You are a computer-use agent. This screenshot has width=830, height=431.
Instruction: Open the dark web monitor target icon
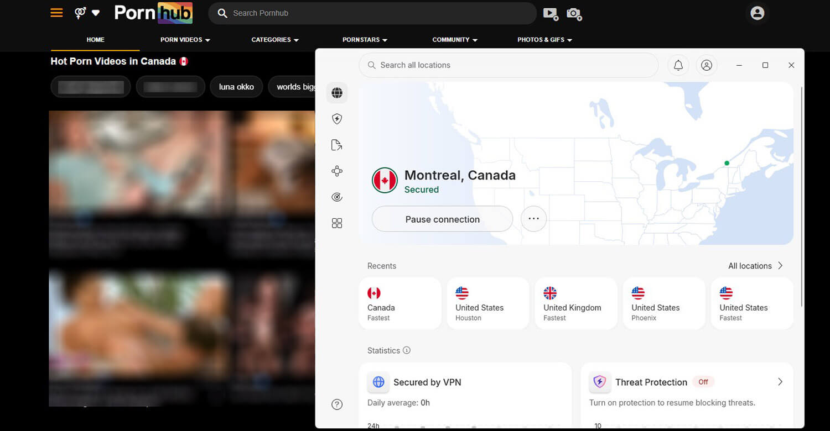[x=337, y=197]
